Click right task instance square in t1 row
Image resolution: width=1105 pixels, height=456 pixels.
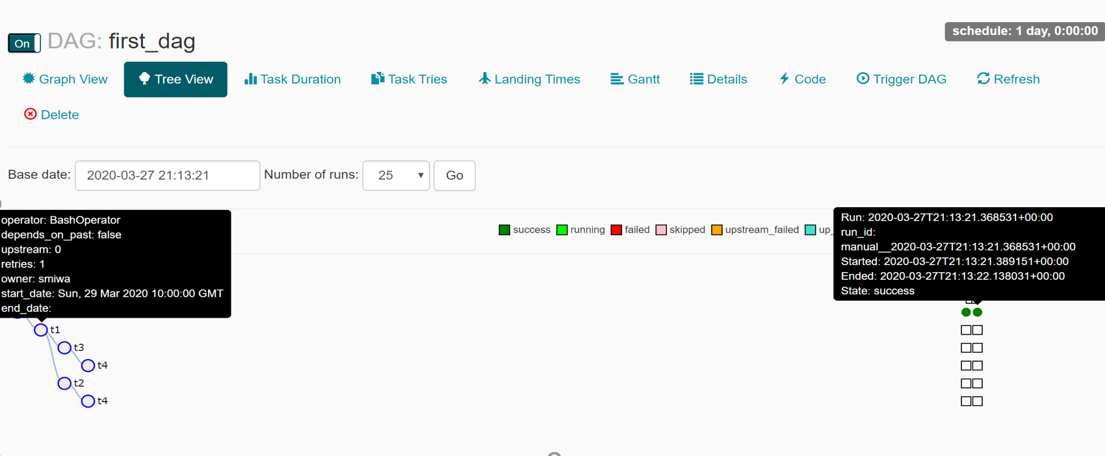pos(978,330)
